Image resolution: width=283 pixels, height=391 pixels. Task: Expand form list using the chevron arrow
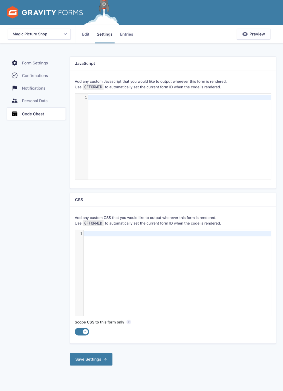[x=65, y=34]
